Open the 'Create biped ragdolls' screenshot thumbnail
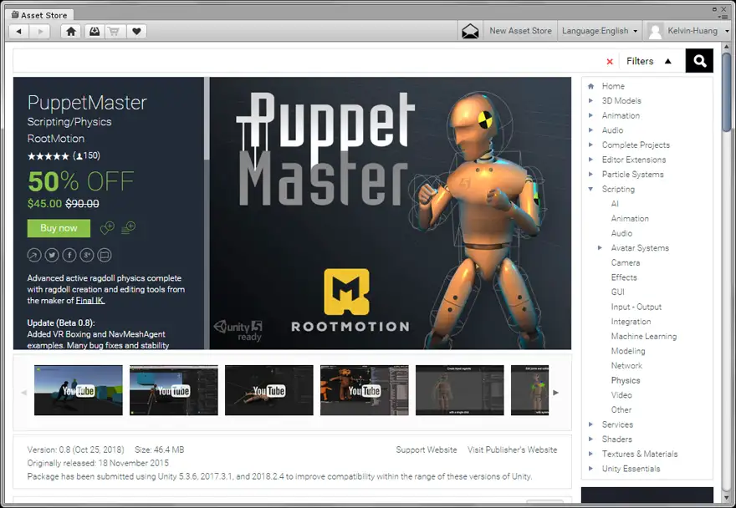This screenshot has width=736, height=508. [459, 390]
